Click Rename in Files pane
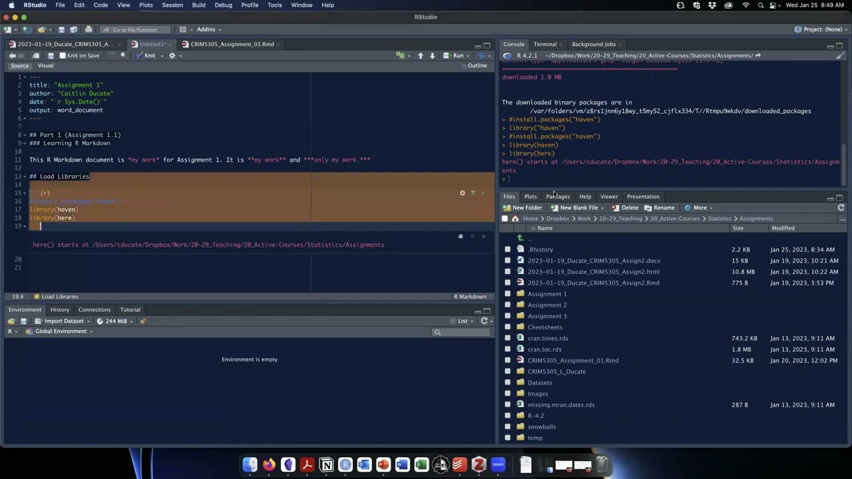852x479 pixels. pos(659,208)
